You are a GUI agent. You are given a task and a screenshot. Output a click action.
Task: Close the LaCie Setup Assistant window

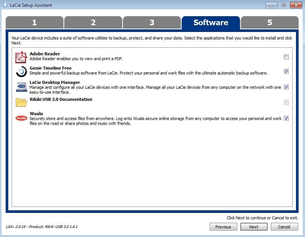point(296,5)
